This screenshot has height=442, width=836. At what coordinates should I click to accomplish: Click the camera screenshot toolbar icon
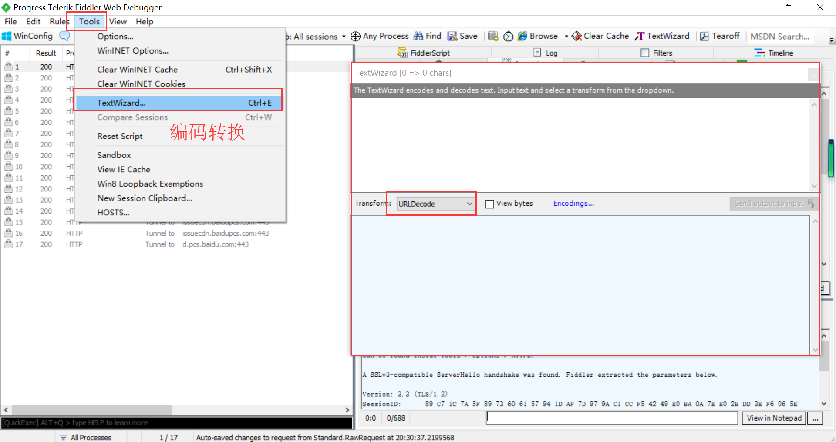(x=493, y=36)
